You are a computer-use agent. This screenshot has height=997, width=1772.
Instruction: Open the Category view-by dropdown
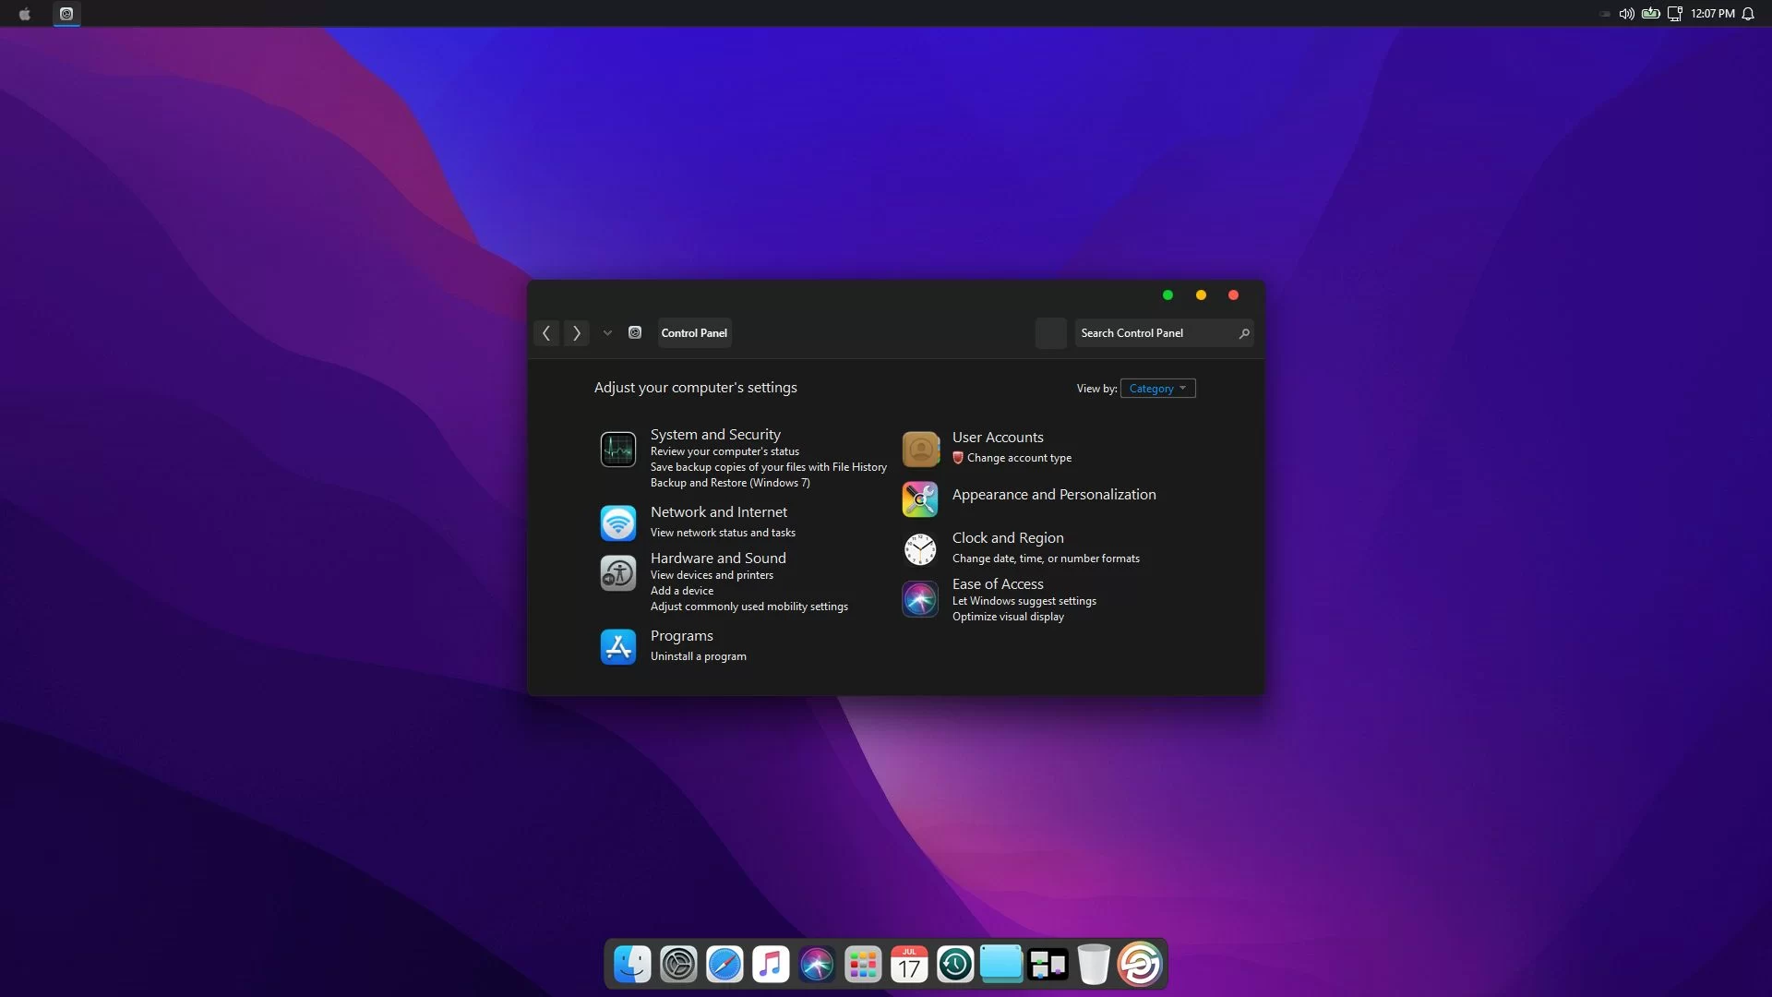coord(1157,389)
